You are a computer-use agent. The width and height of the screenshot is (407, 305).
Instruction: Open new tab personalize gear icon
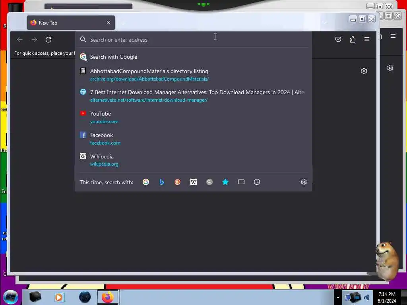tap(364, 71)
